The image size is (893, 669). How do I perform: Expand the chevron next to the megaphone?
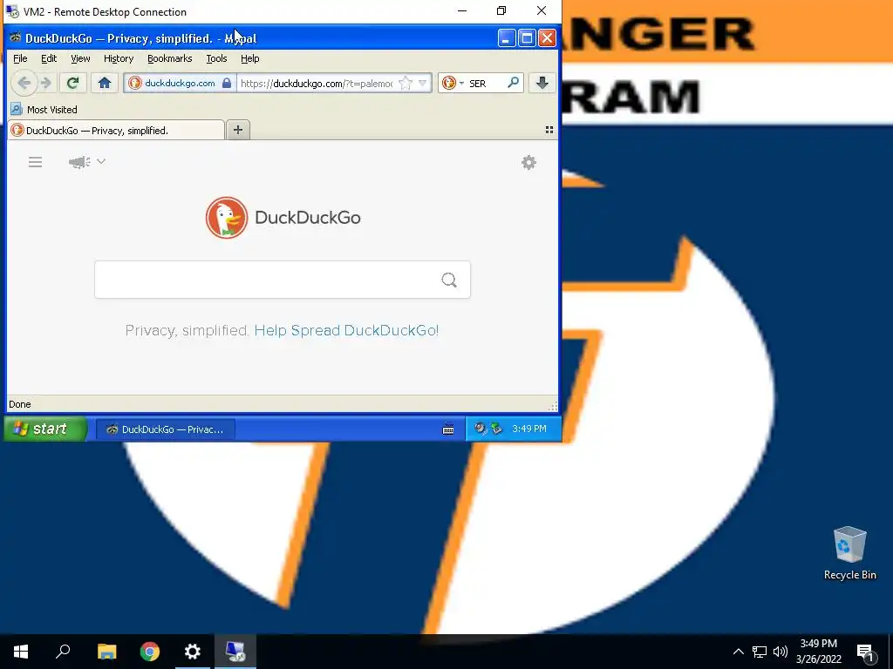101,161
